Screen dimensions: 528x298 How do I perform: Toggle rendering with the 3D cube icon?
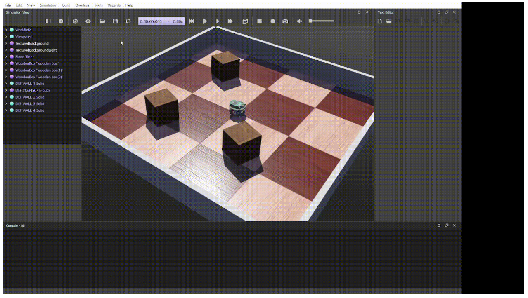[245, 21]
